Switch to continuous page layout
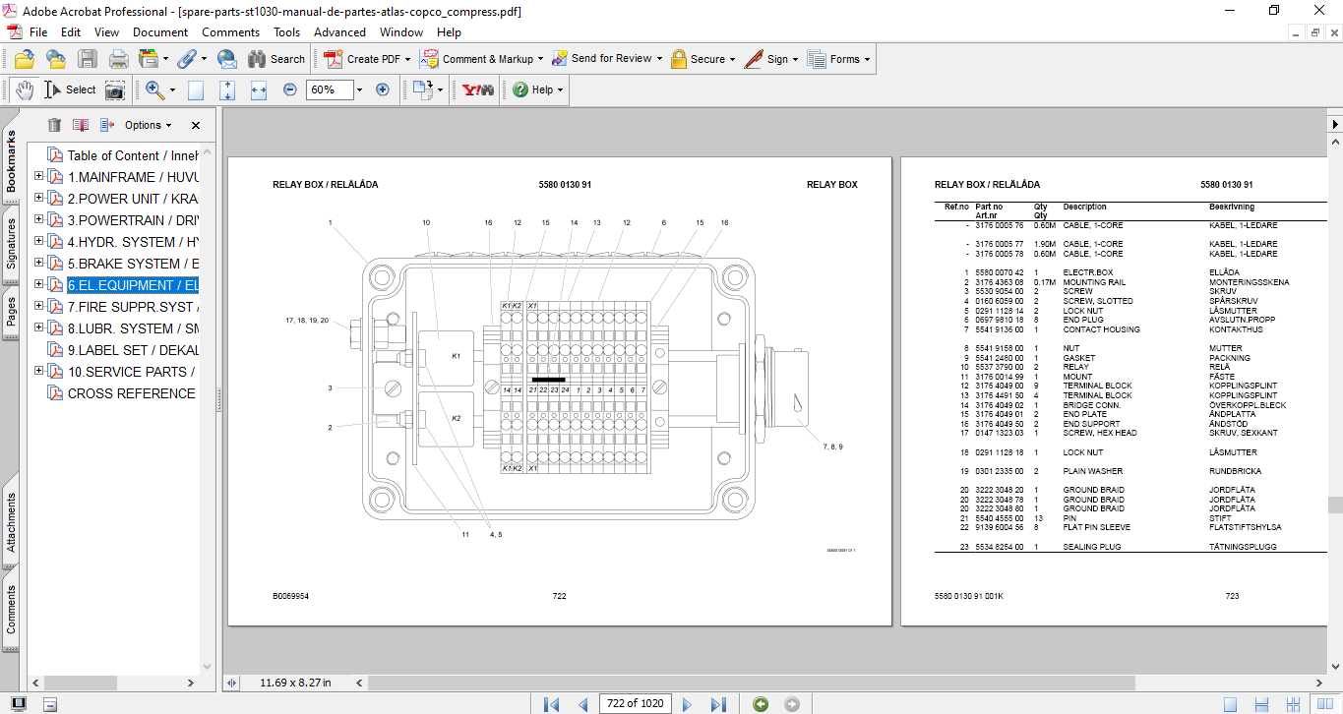The image size is (1343, 714). 1260,703
